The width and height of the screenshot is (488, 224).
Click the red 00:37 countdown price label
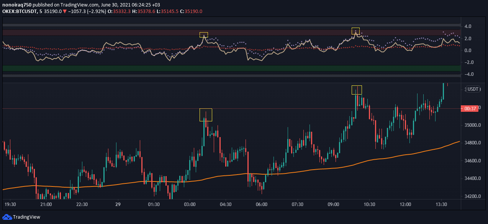click(x=470, y=109)
